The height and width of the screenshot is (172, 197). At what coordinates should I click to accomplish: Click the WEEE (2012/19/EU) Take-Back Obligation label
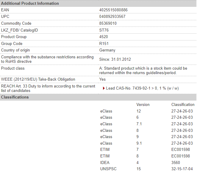pyautogui.click(x=38, y=79)
